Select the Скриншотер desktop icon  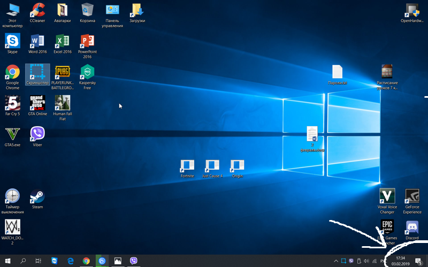point(37,75)
